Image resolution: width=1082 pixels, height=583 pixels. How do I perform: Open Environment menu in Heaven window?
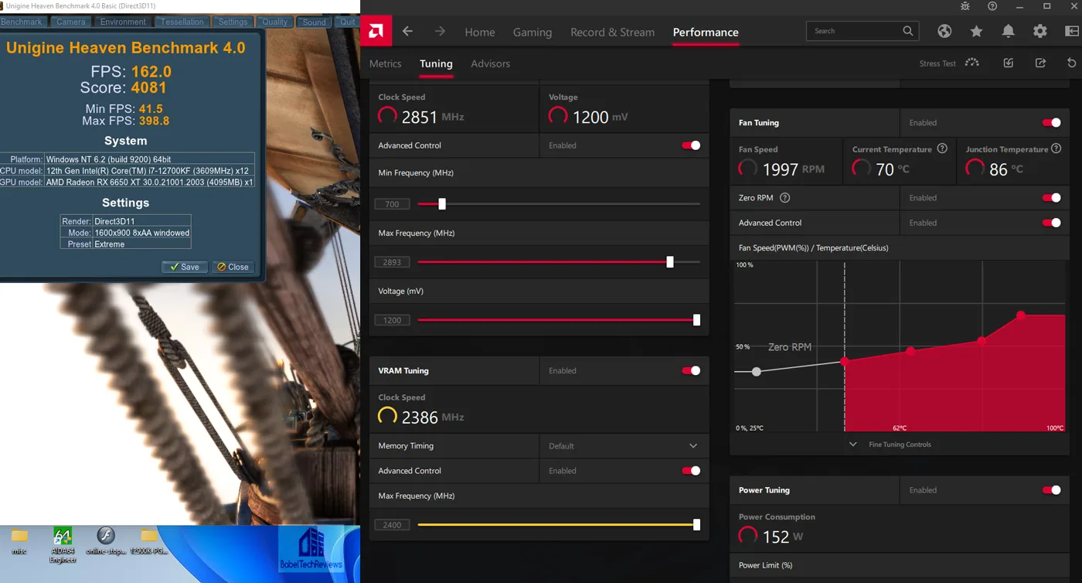click(123, 22)
